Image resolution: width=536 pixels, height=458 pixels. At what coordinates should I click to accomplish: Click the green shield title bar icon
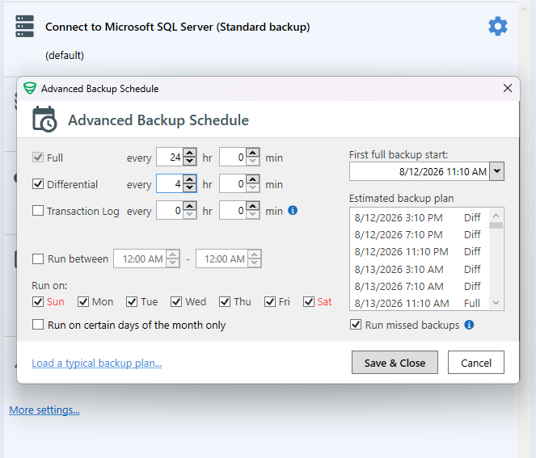pos(30,89)
